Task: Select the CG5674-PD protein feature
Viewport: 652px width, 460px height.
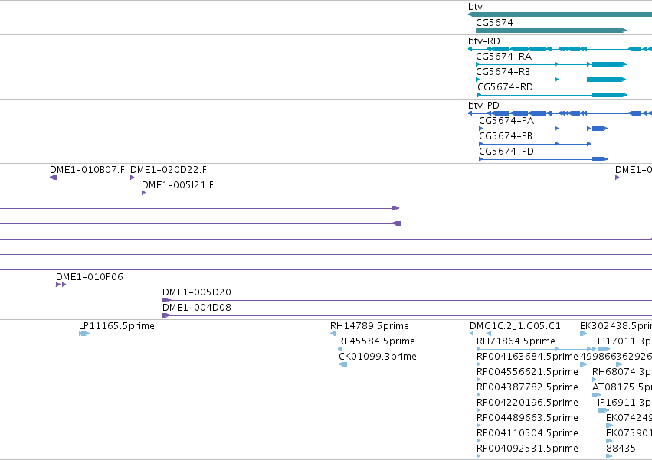Action: click(543, 159)
